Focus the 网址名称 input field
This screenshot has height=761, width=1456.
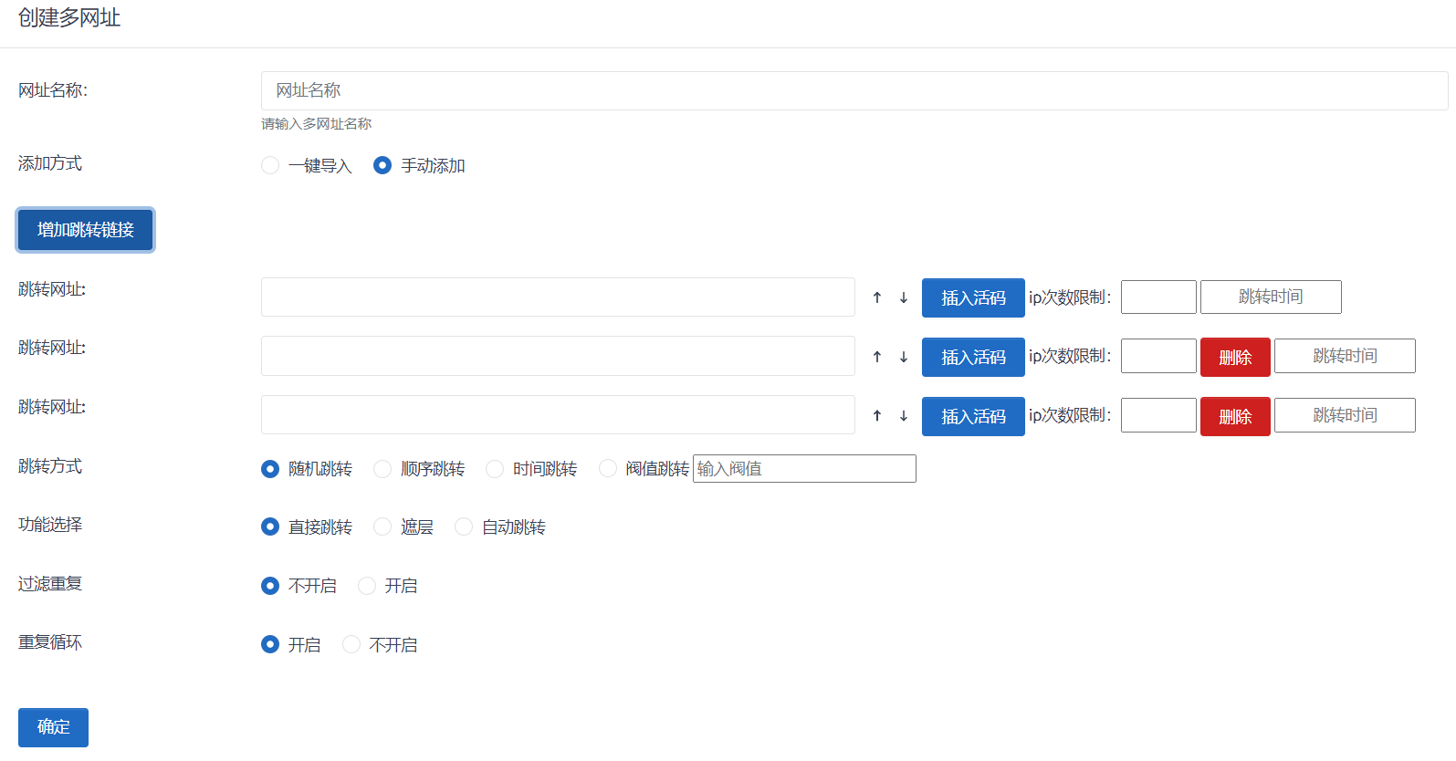tap(854, 90)
